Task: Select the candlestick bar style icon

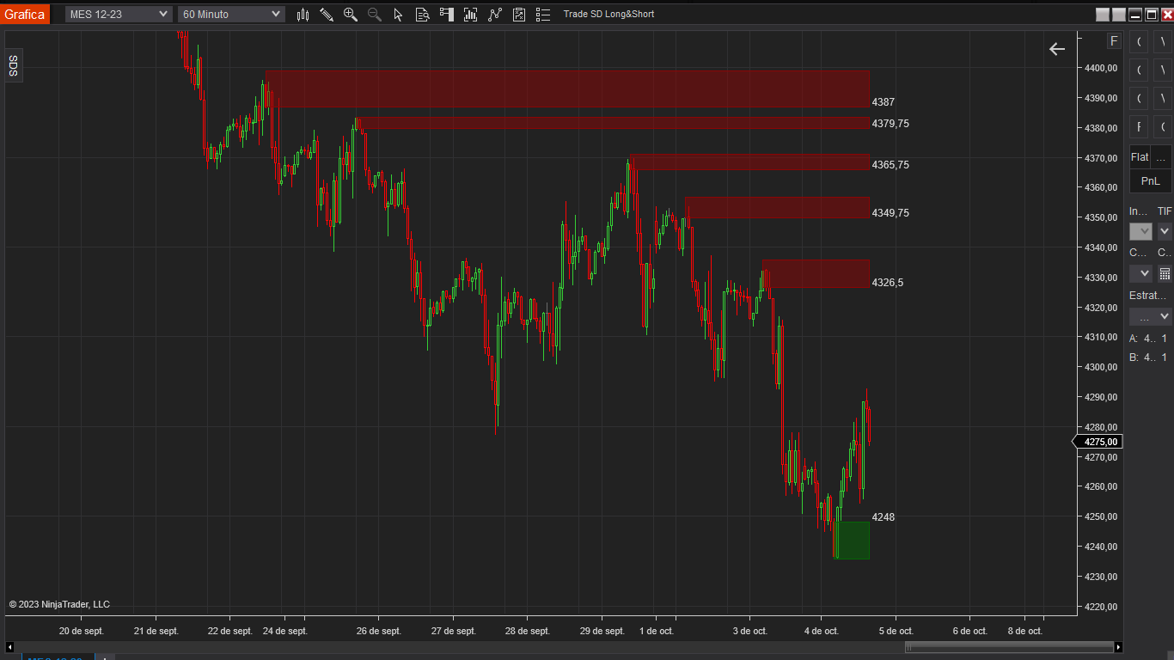Action: (x=303, y=14)
